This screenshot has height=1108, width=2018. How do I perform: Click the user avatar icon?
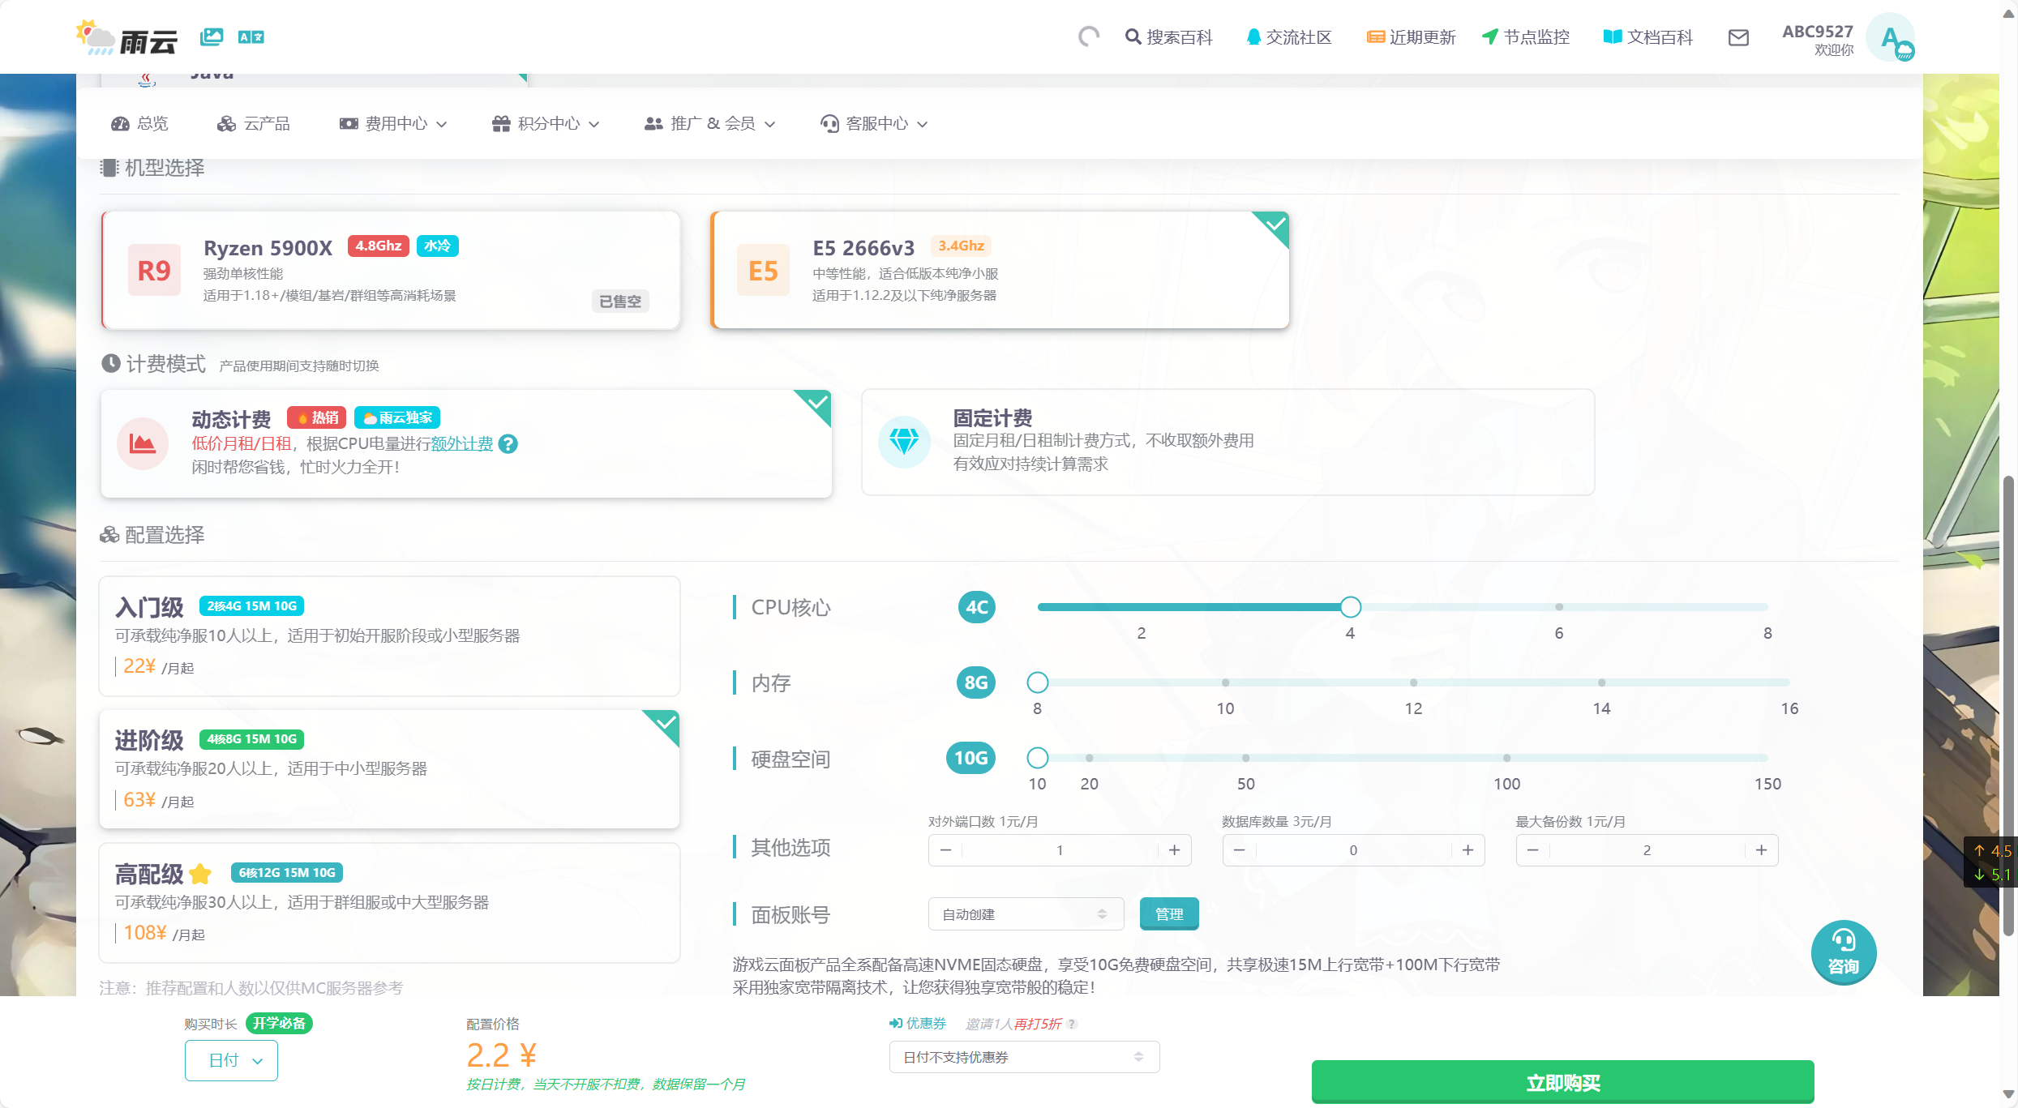click(1892, 37)
